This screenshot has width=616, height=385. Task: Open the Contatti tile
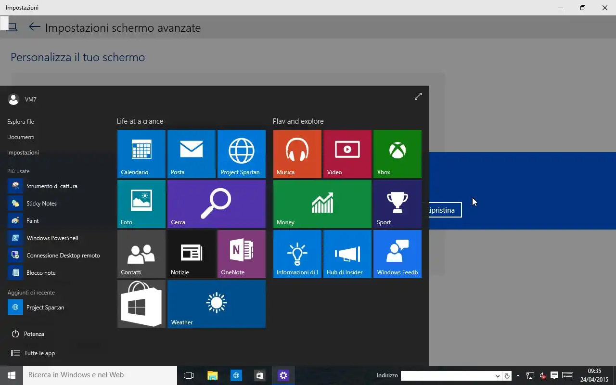click(141, 254)
